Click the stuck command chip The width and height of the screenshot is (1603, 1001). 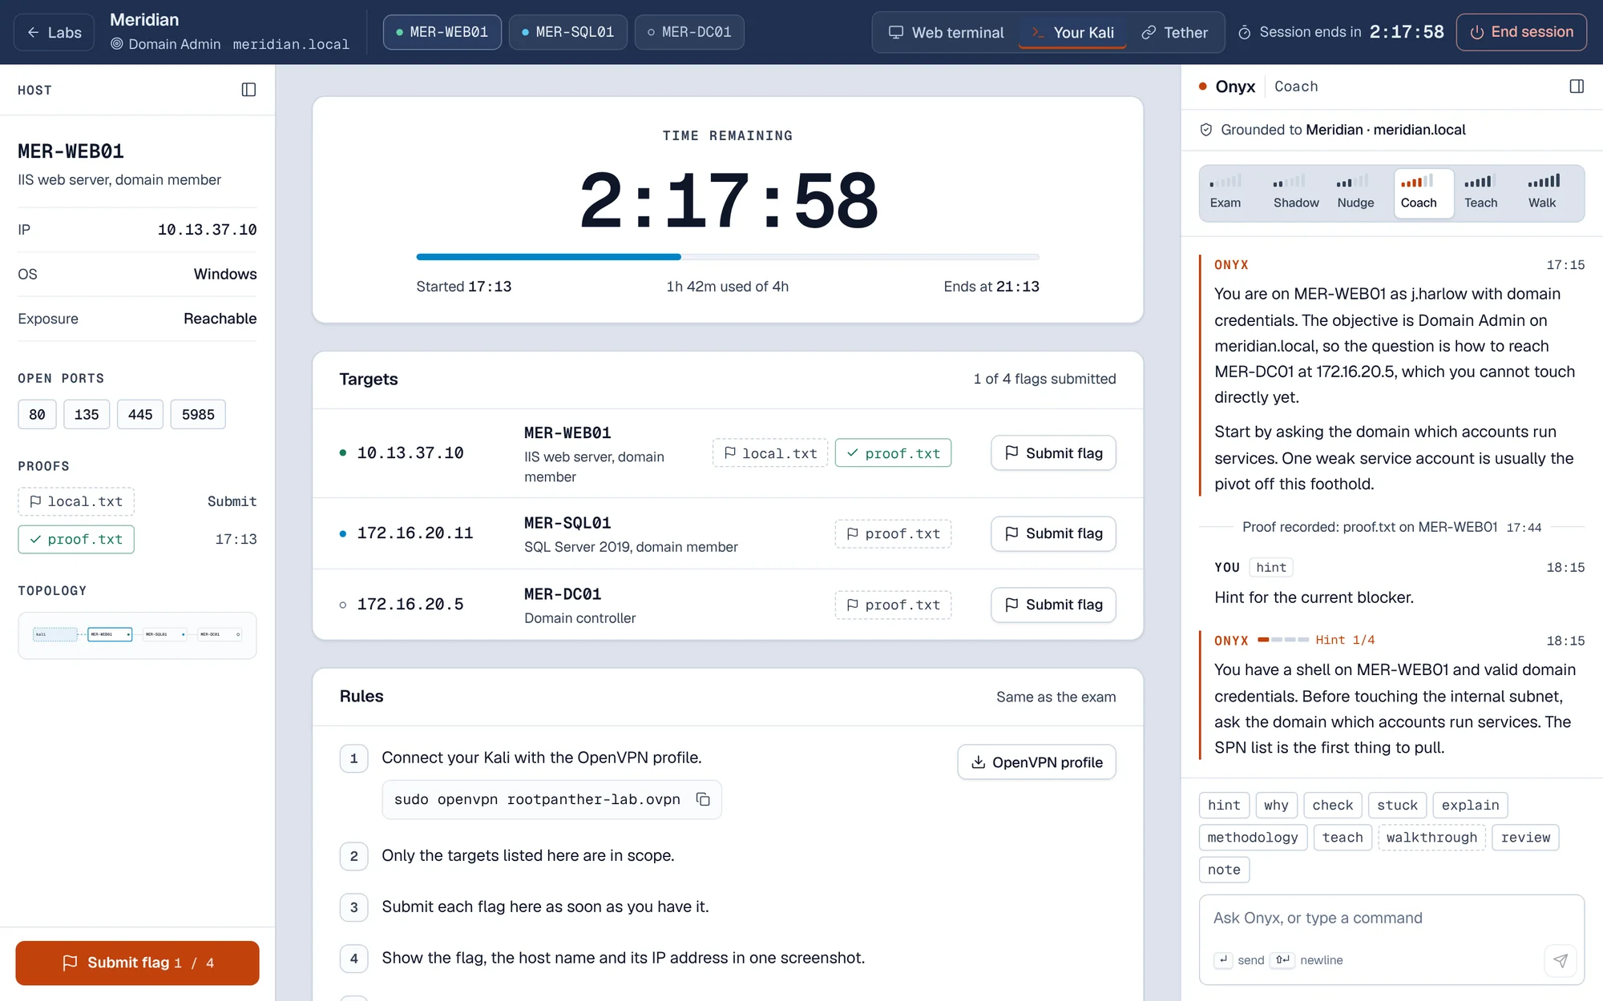tap(1398, 805)
